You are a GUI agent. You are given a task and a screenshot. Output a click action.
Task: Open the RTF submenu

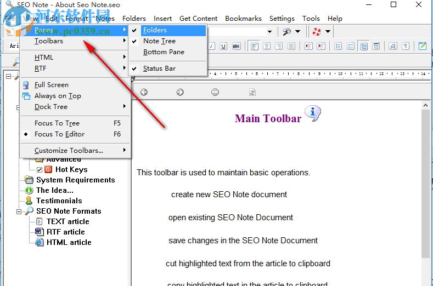(75, 68)
